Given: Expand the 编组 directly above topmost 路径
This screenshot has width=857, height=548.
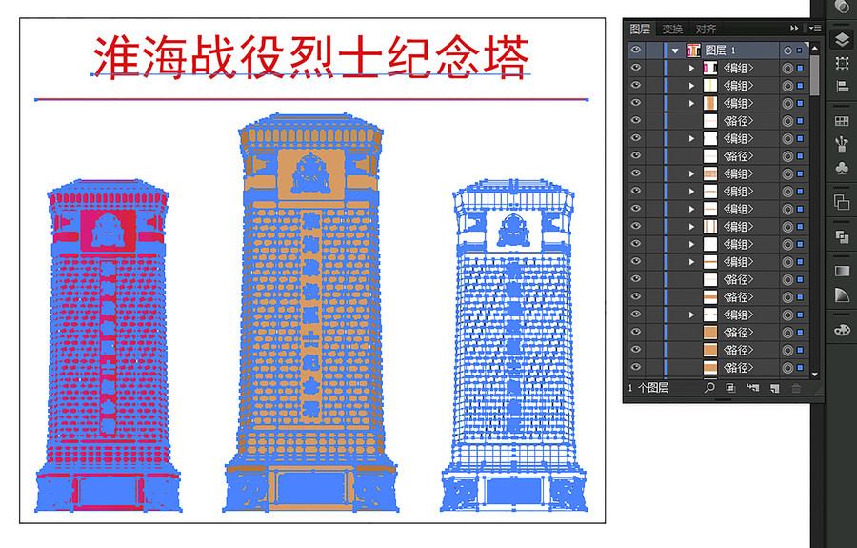Looking at the screenshot, I should 691,103.
